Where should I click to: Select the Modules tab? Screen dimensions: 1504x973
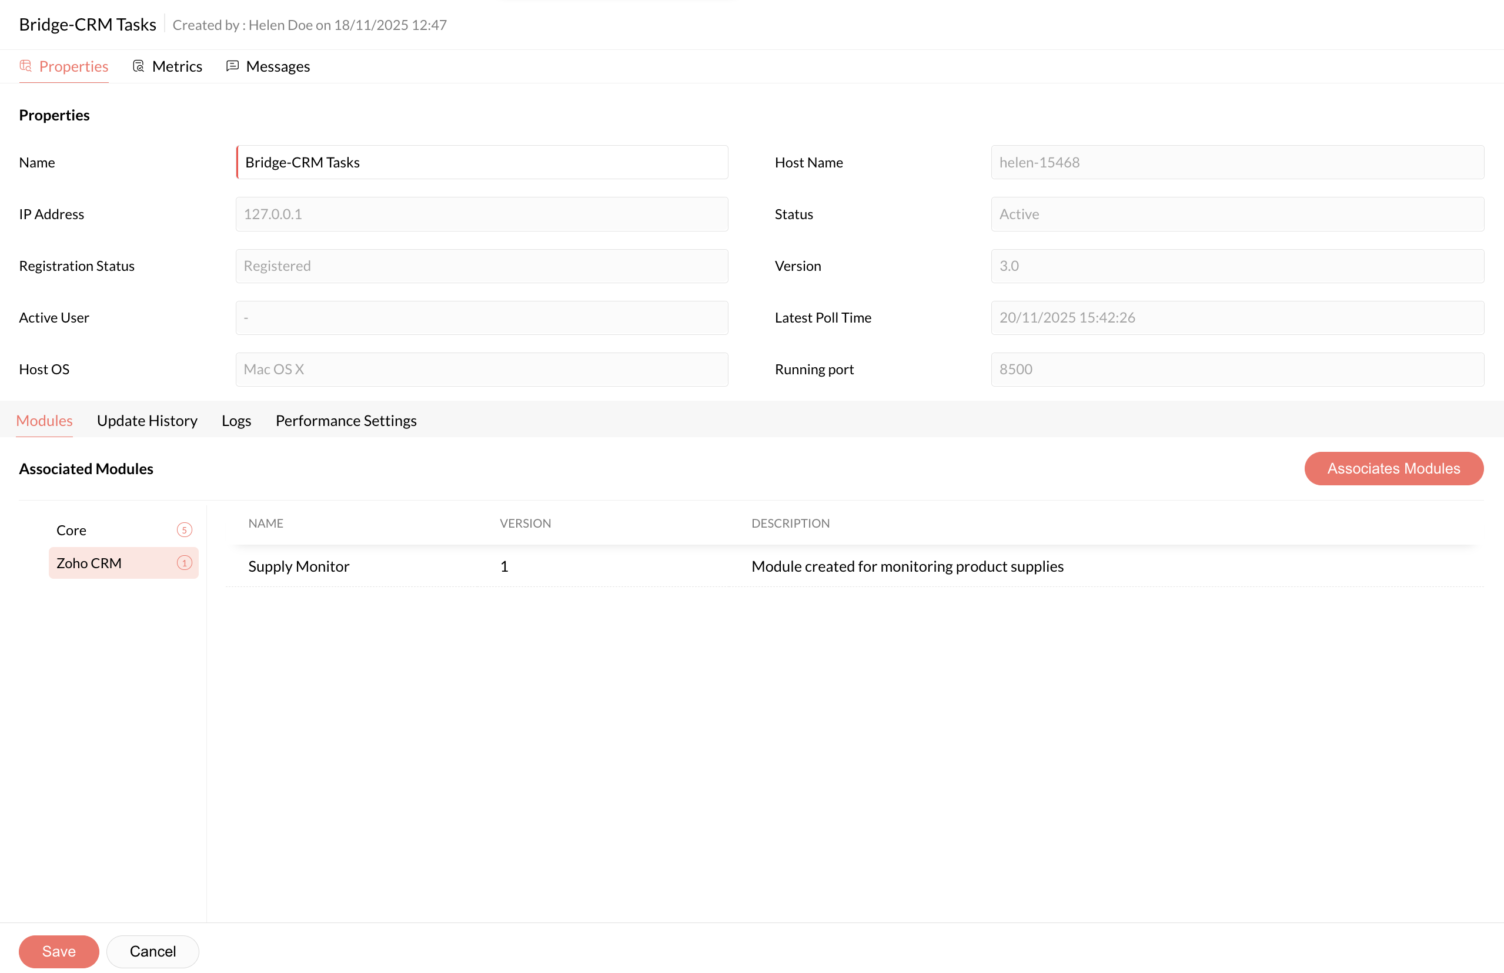coord(44,421)
